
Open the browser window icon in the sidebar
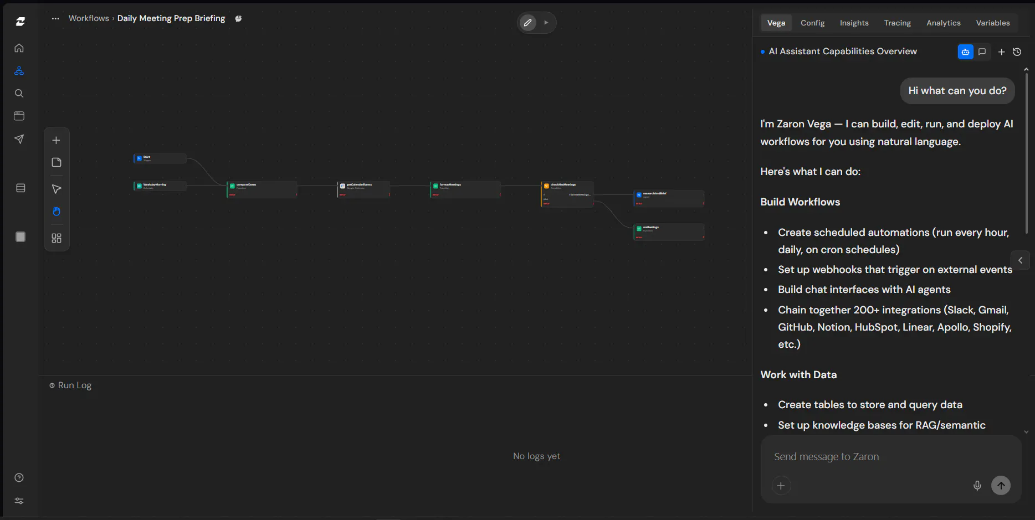pos(19,116)
